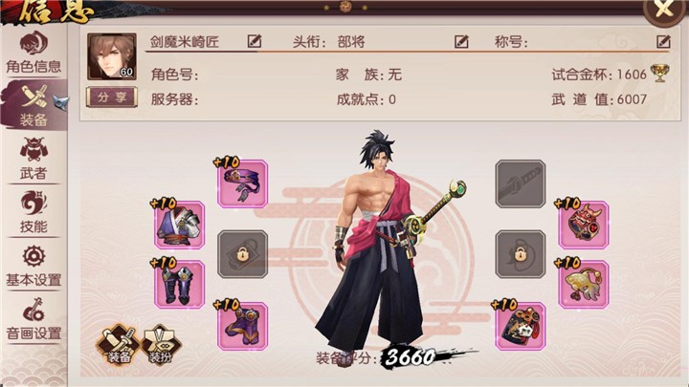
Task: Click the character portrait avatar
Action: click(112, 56)
